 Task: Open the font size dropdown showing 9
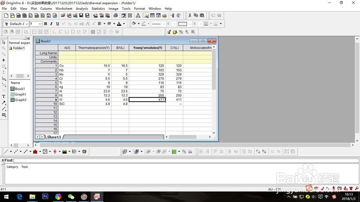point(40,24)
